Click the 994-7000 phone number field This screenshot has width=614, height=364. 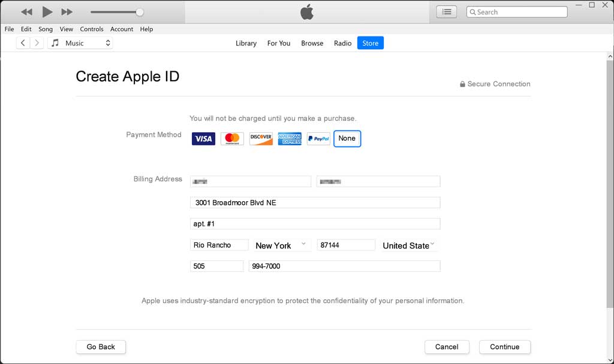pyautogui.click(x=345, y=266)
